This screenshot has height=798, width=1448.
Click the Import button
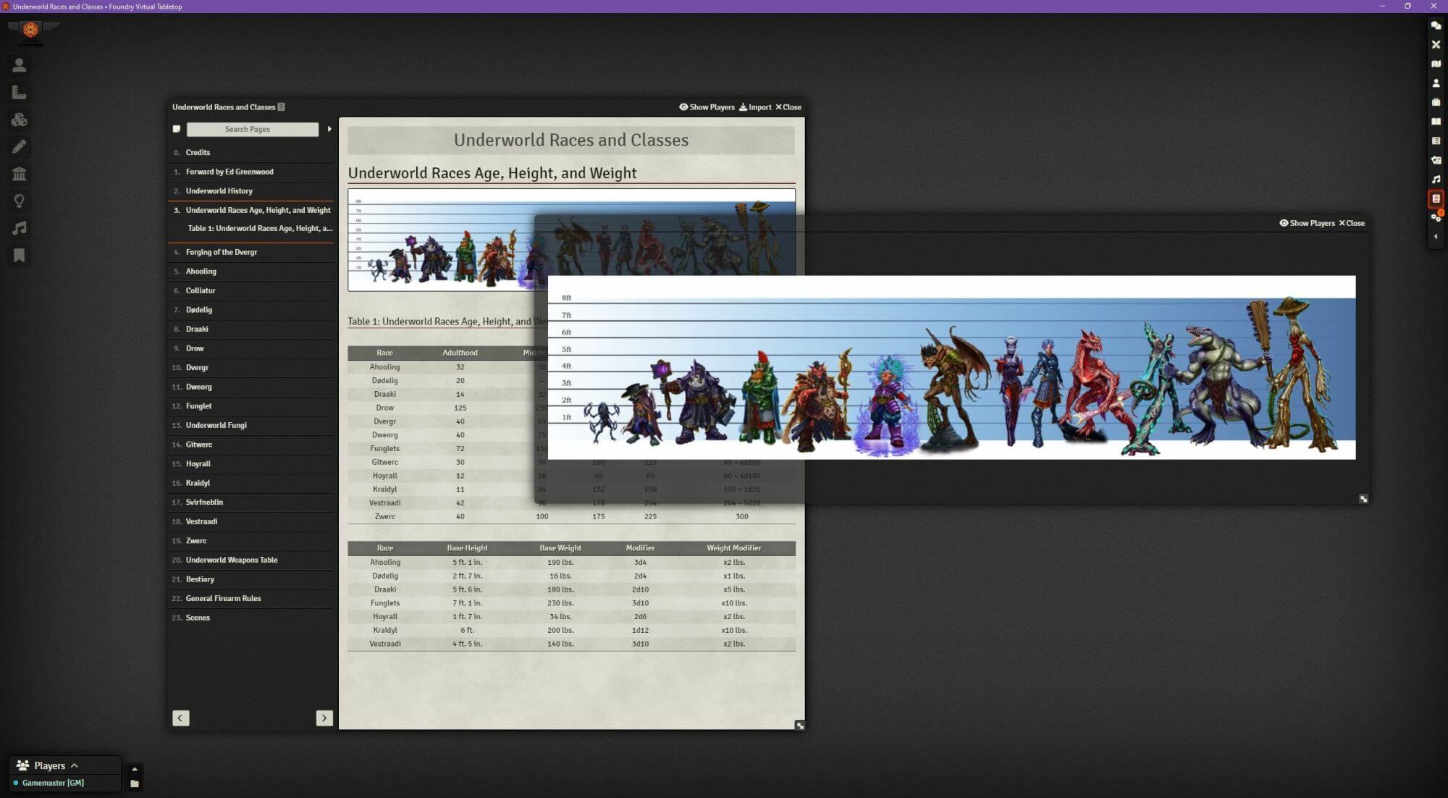[x=755, y=107]
